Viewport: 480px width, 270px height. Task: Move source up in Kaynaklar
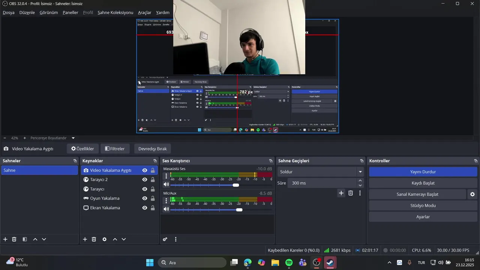coord(115,239)
